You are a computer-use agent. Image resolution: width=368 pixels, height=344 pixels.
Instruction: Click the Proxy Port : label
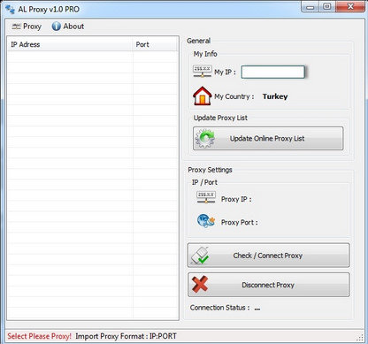(240, 223)
